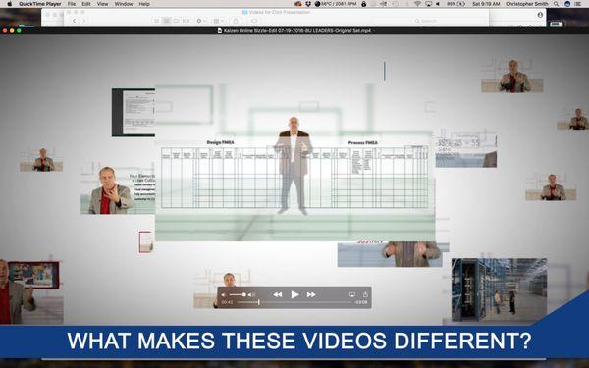Click the remaining time label in player
Image resolution: width=589 pixels, height=368 pixels.
coord(361,302)
